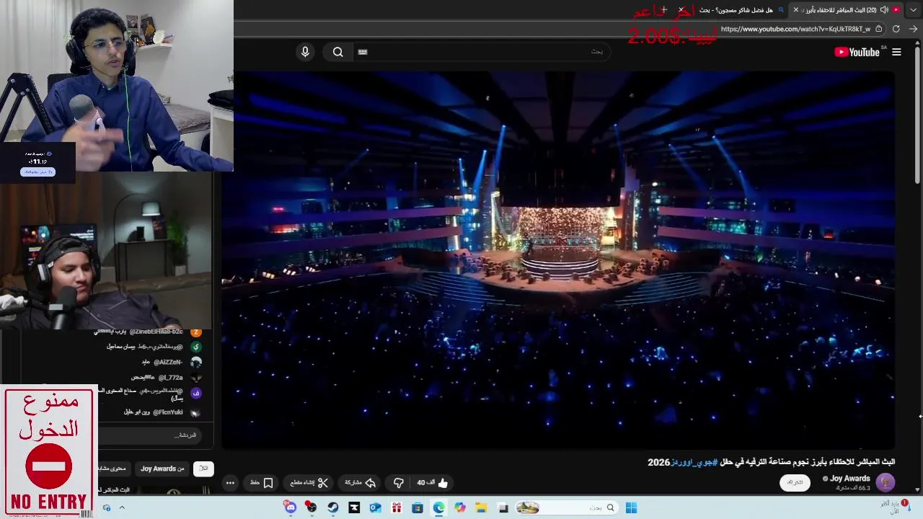Open Steam from the taskbar
The width and height of the screenshot is (923, 519).
[x=332, y=507]
